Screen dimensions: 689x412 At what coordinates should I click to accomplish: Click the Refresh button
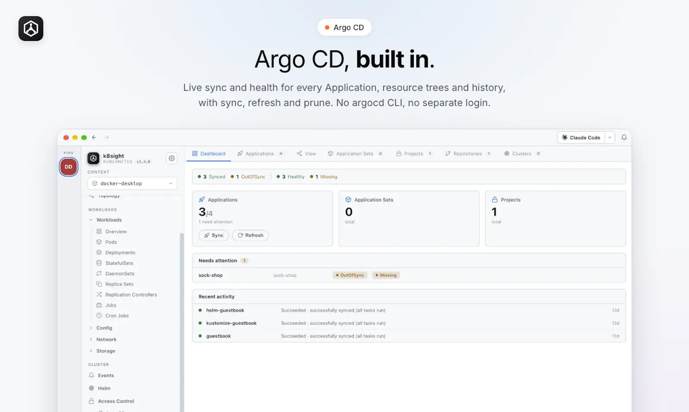point(251,235)
